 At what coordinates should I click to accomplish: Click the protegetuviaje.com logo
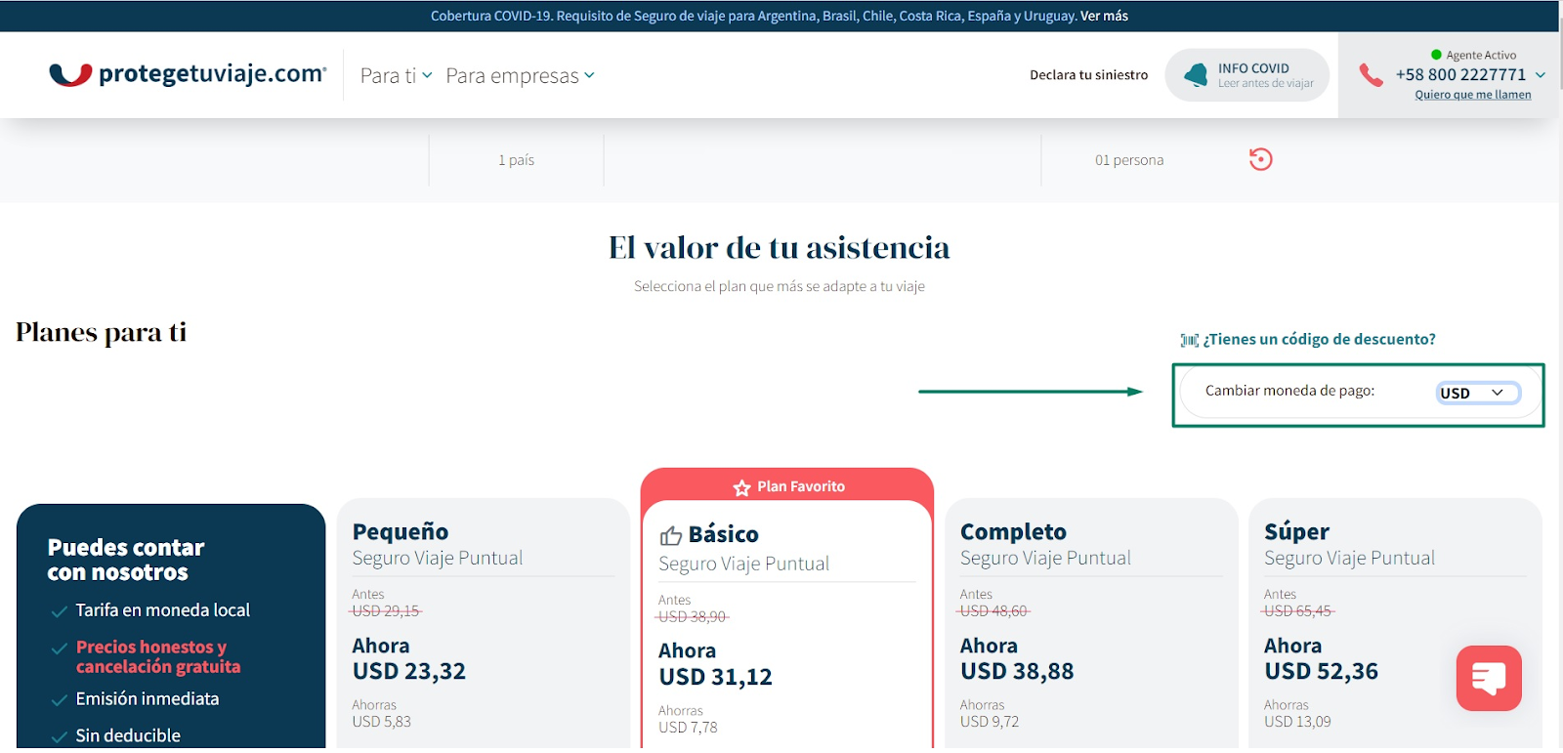tap(188, 74)
